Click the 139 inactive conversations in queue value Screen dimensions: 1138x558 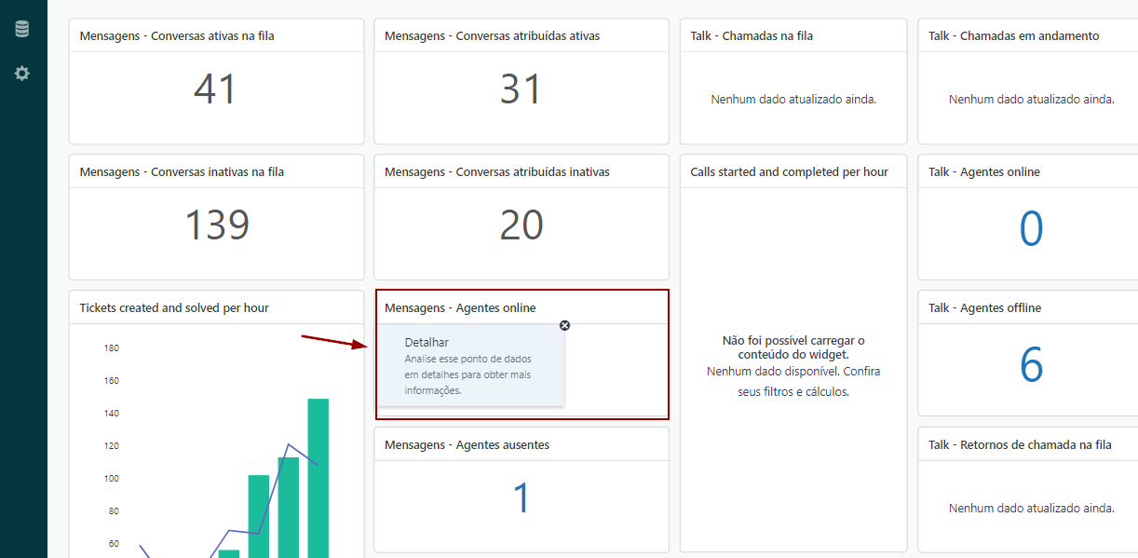pos(216,225)
